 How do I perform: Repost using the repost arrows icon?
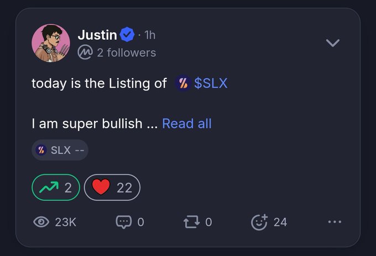[x=192, y=222]
